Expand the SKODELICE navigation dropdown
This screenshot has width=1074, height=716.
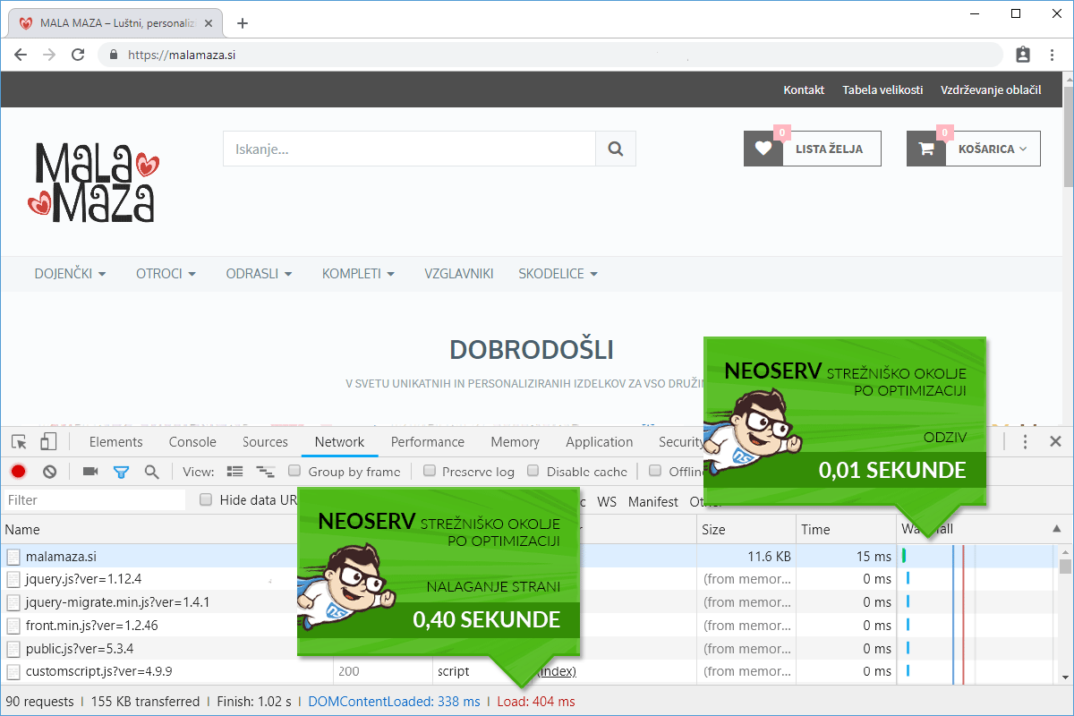[x=558, y=273]
